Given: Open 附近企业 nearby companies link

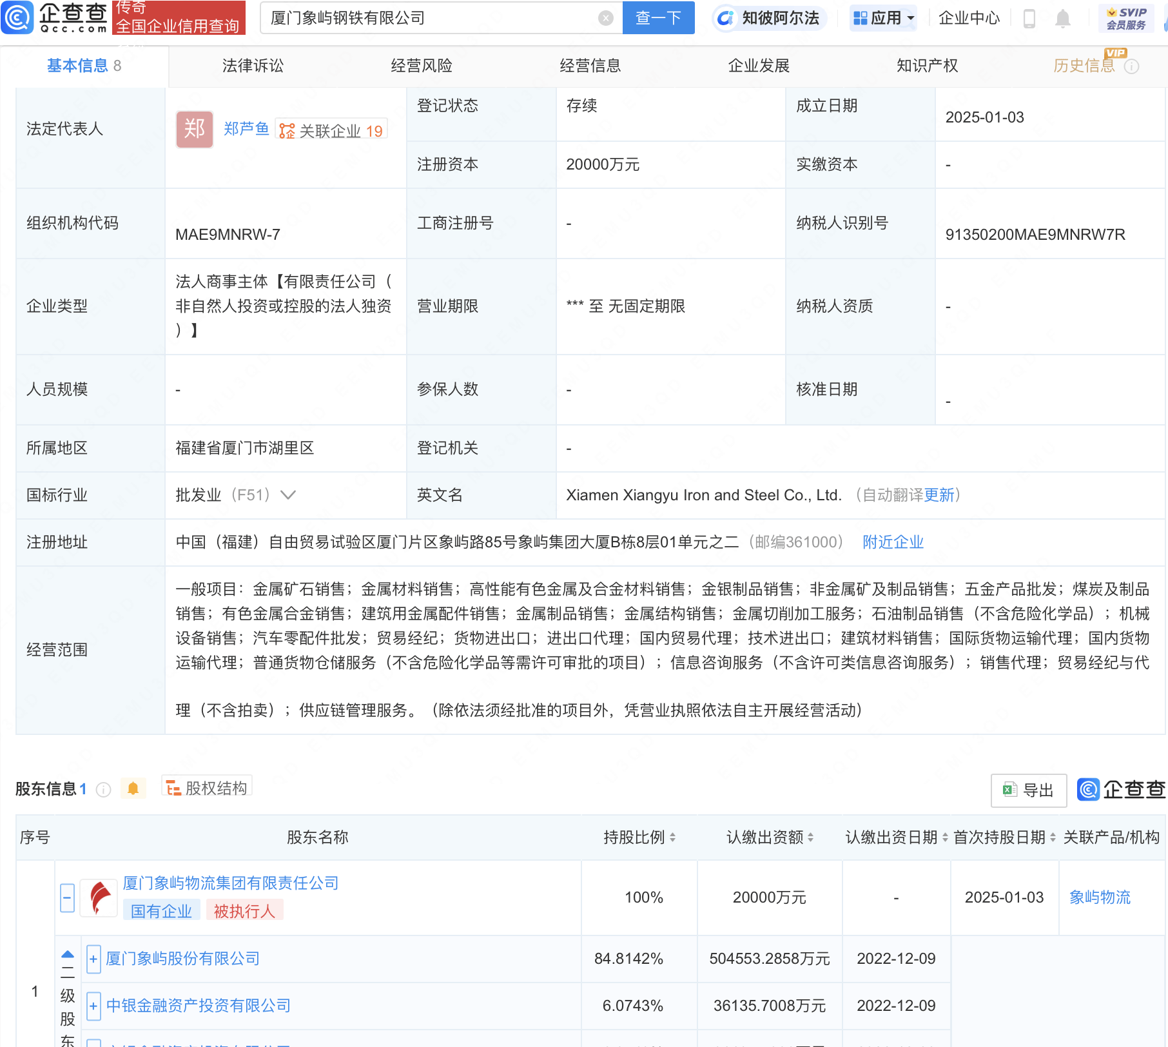Looking at the screenshot, I should point(893,542).
